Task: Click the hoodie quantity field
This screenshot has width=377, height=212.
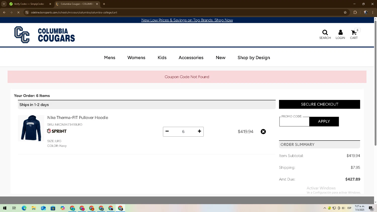Action: (x=183, y=132)
